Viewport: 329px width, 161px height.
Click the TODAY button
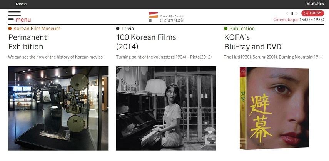pos(312,13)
